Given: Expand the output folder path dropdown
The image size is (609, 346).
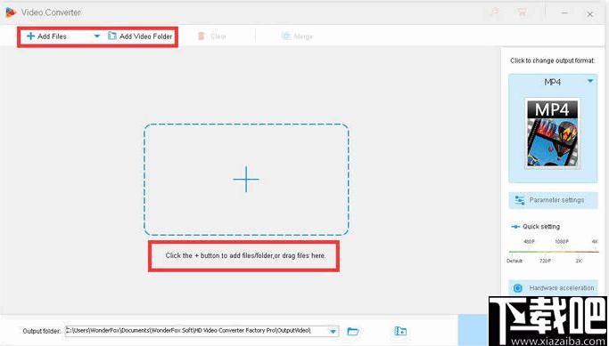Looking at the screenshot, I should [333, 332].
